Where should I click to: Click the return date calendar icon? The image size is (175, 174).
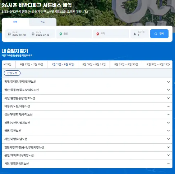point(33,34)
